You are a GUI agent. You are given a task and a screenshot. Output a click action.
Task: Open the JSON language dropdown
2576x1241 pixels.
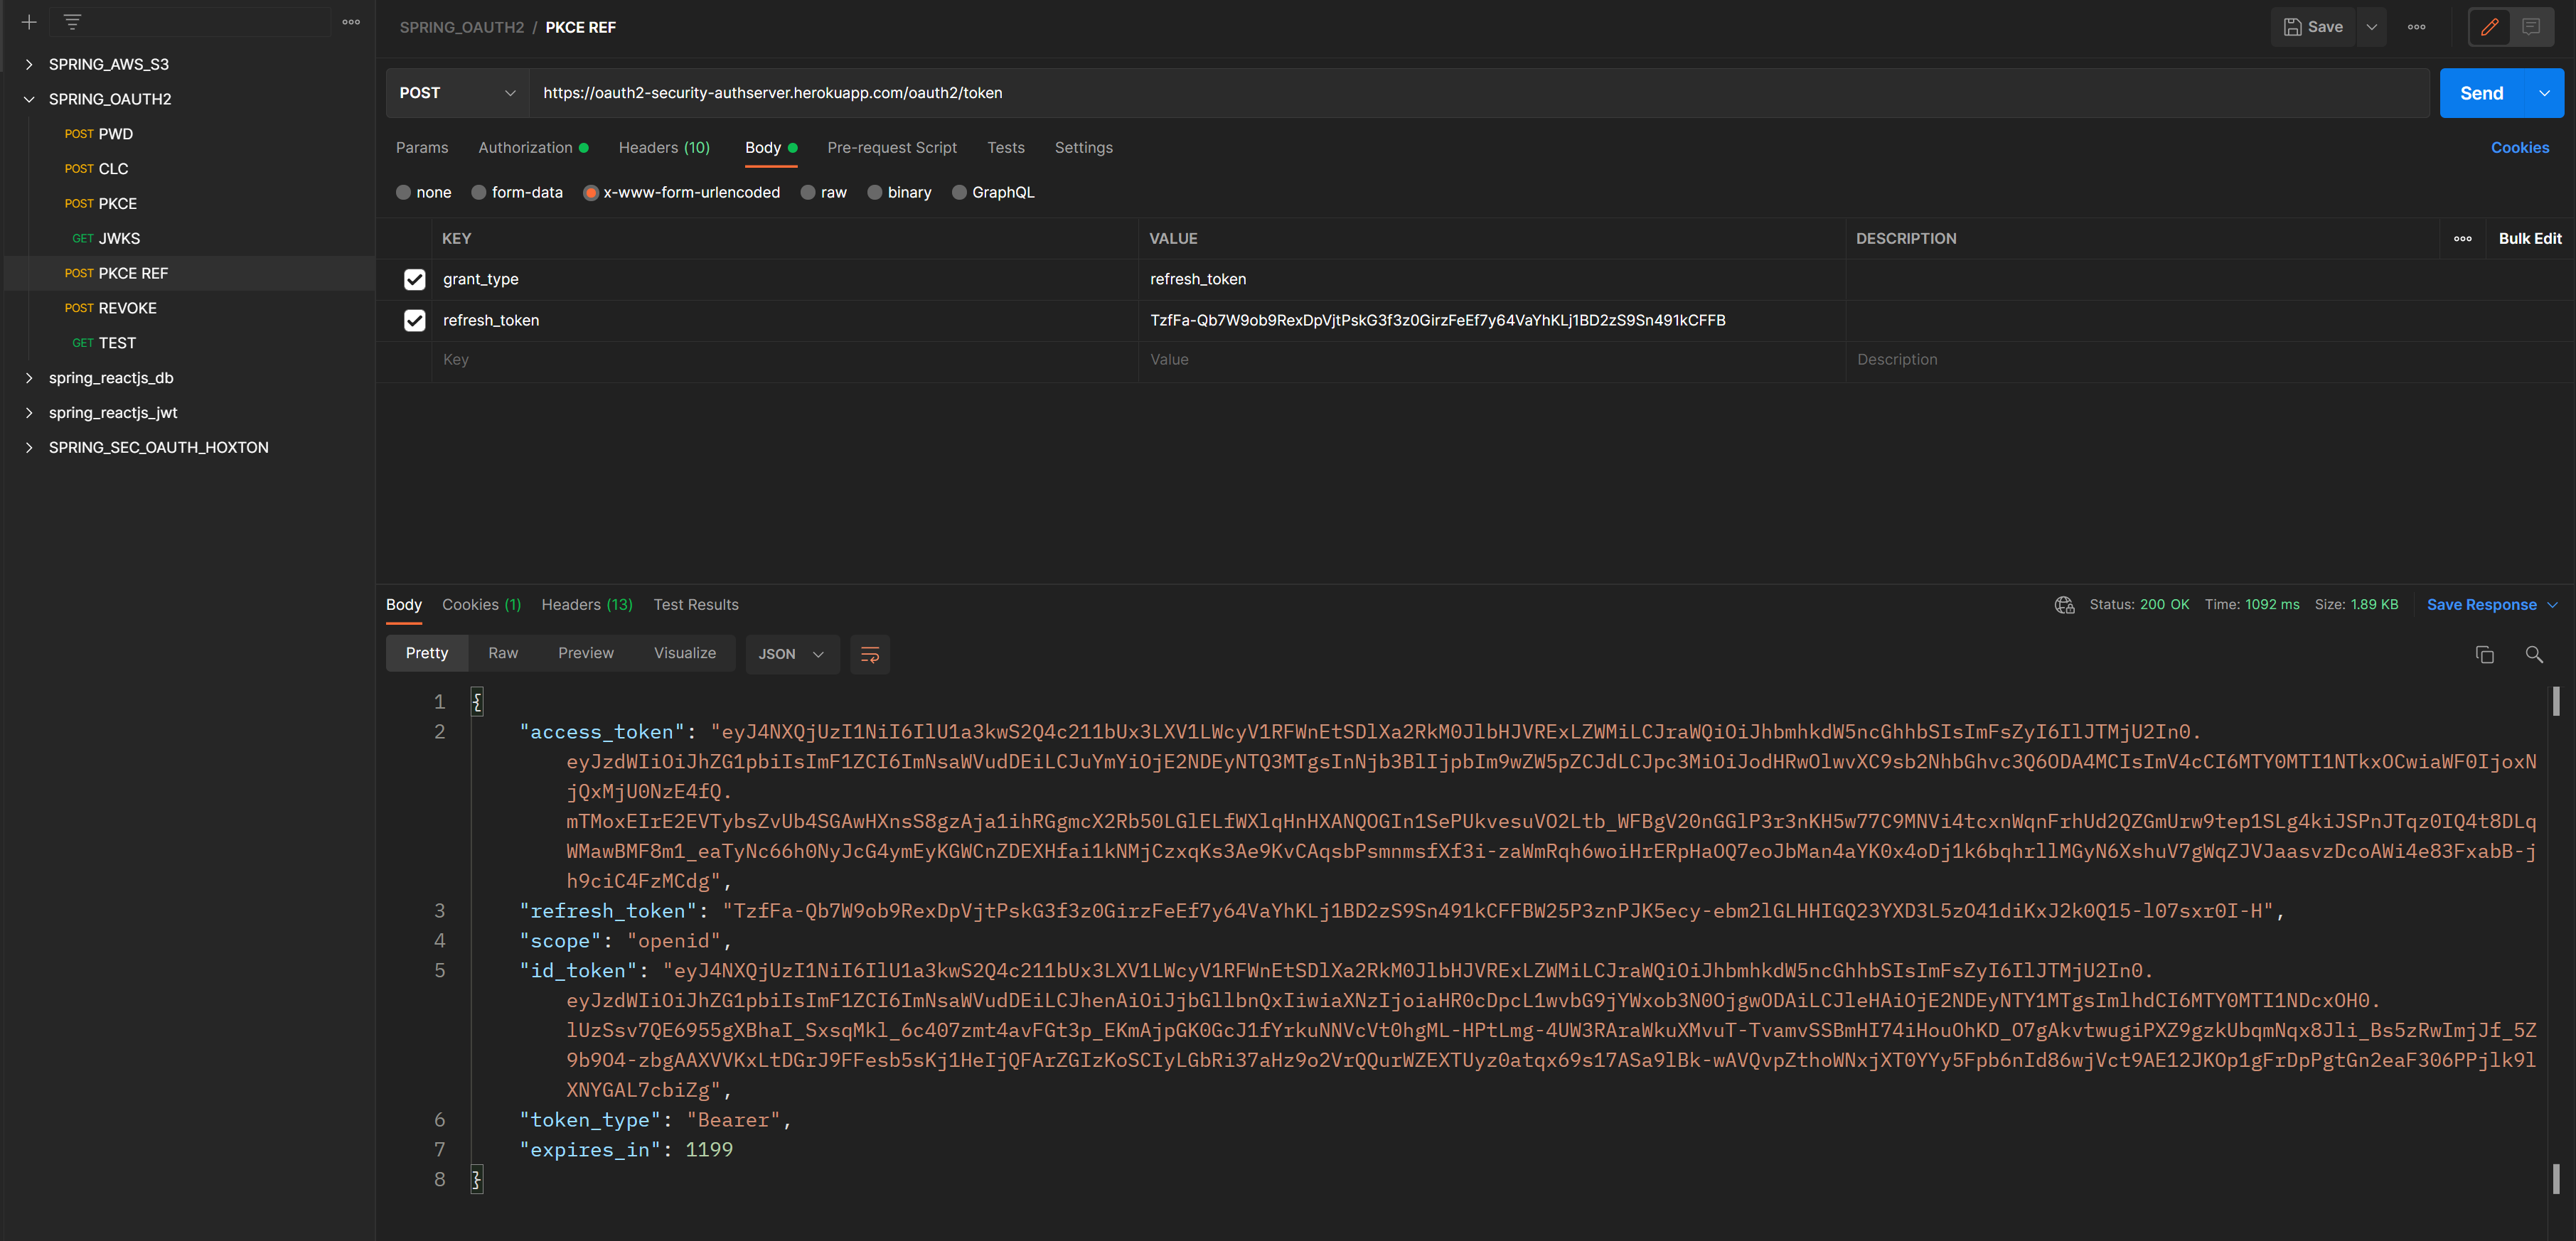[792, 654]
